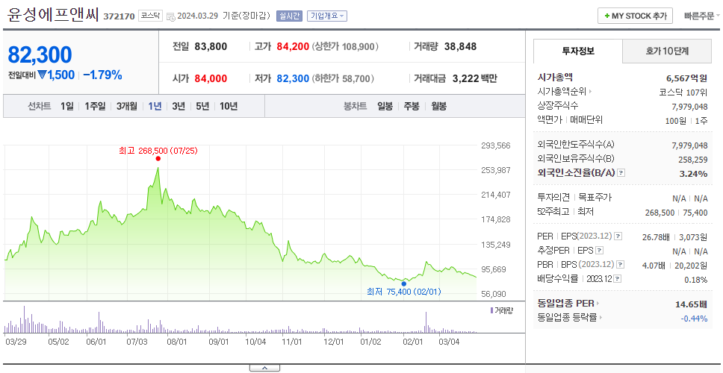
Task: Open the 추정PER EPS help question-mark icon
Action: [x=600, y=251]
